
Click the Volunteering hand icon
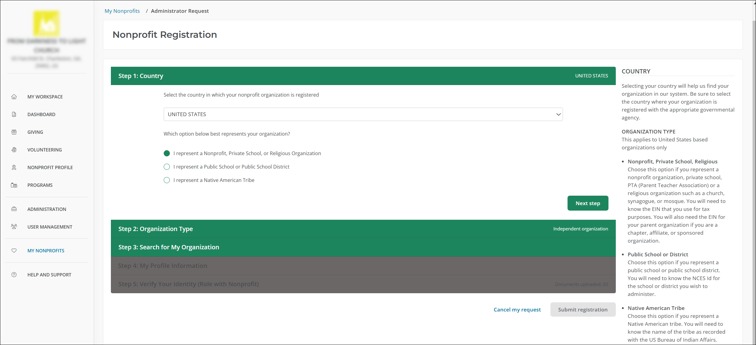(x=14, y=150)
